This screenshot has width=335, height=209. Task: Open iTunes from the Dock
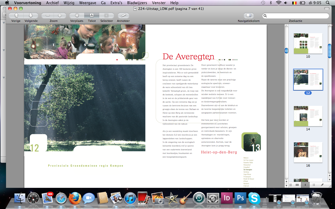point(130,199)
